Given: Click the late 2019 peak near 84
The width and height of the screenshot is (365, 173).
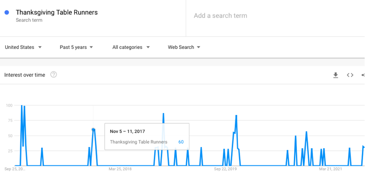Looking at the screenshot, I should click(x=236, y=115).
